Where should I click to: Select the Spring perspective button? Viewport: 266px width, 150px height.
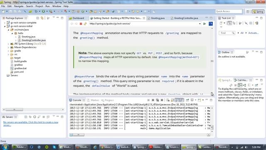258,12
